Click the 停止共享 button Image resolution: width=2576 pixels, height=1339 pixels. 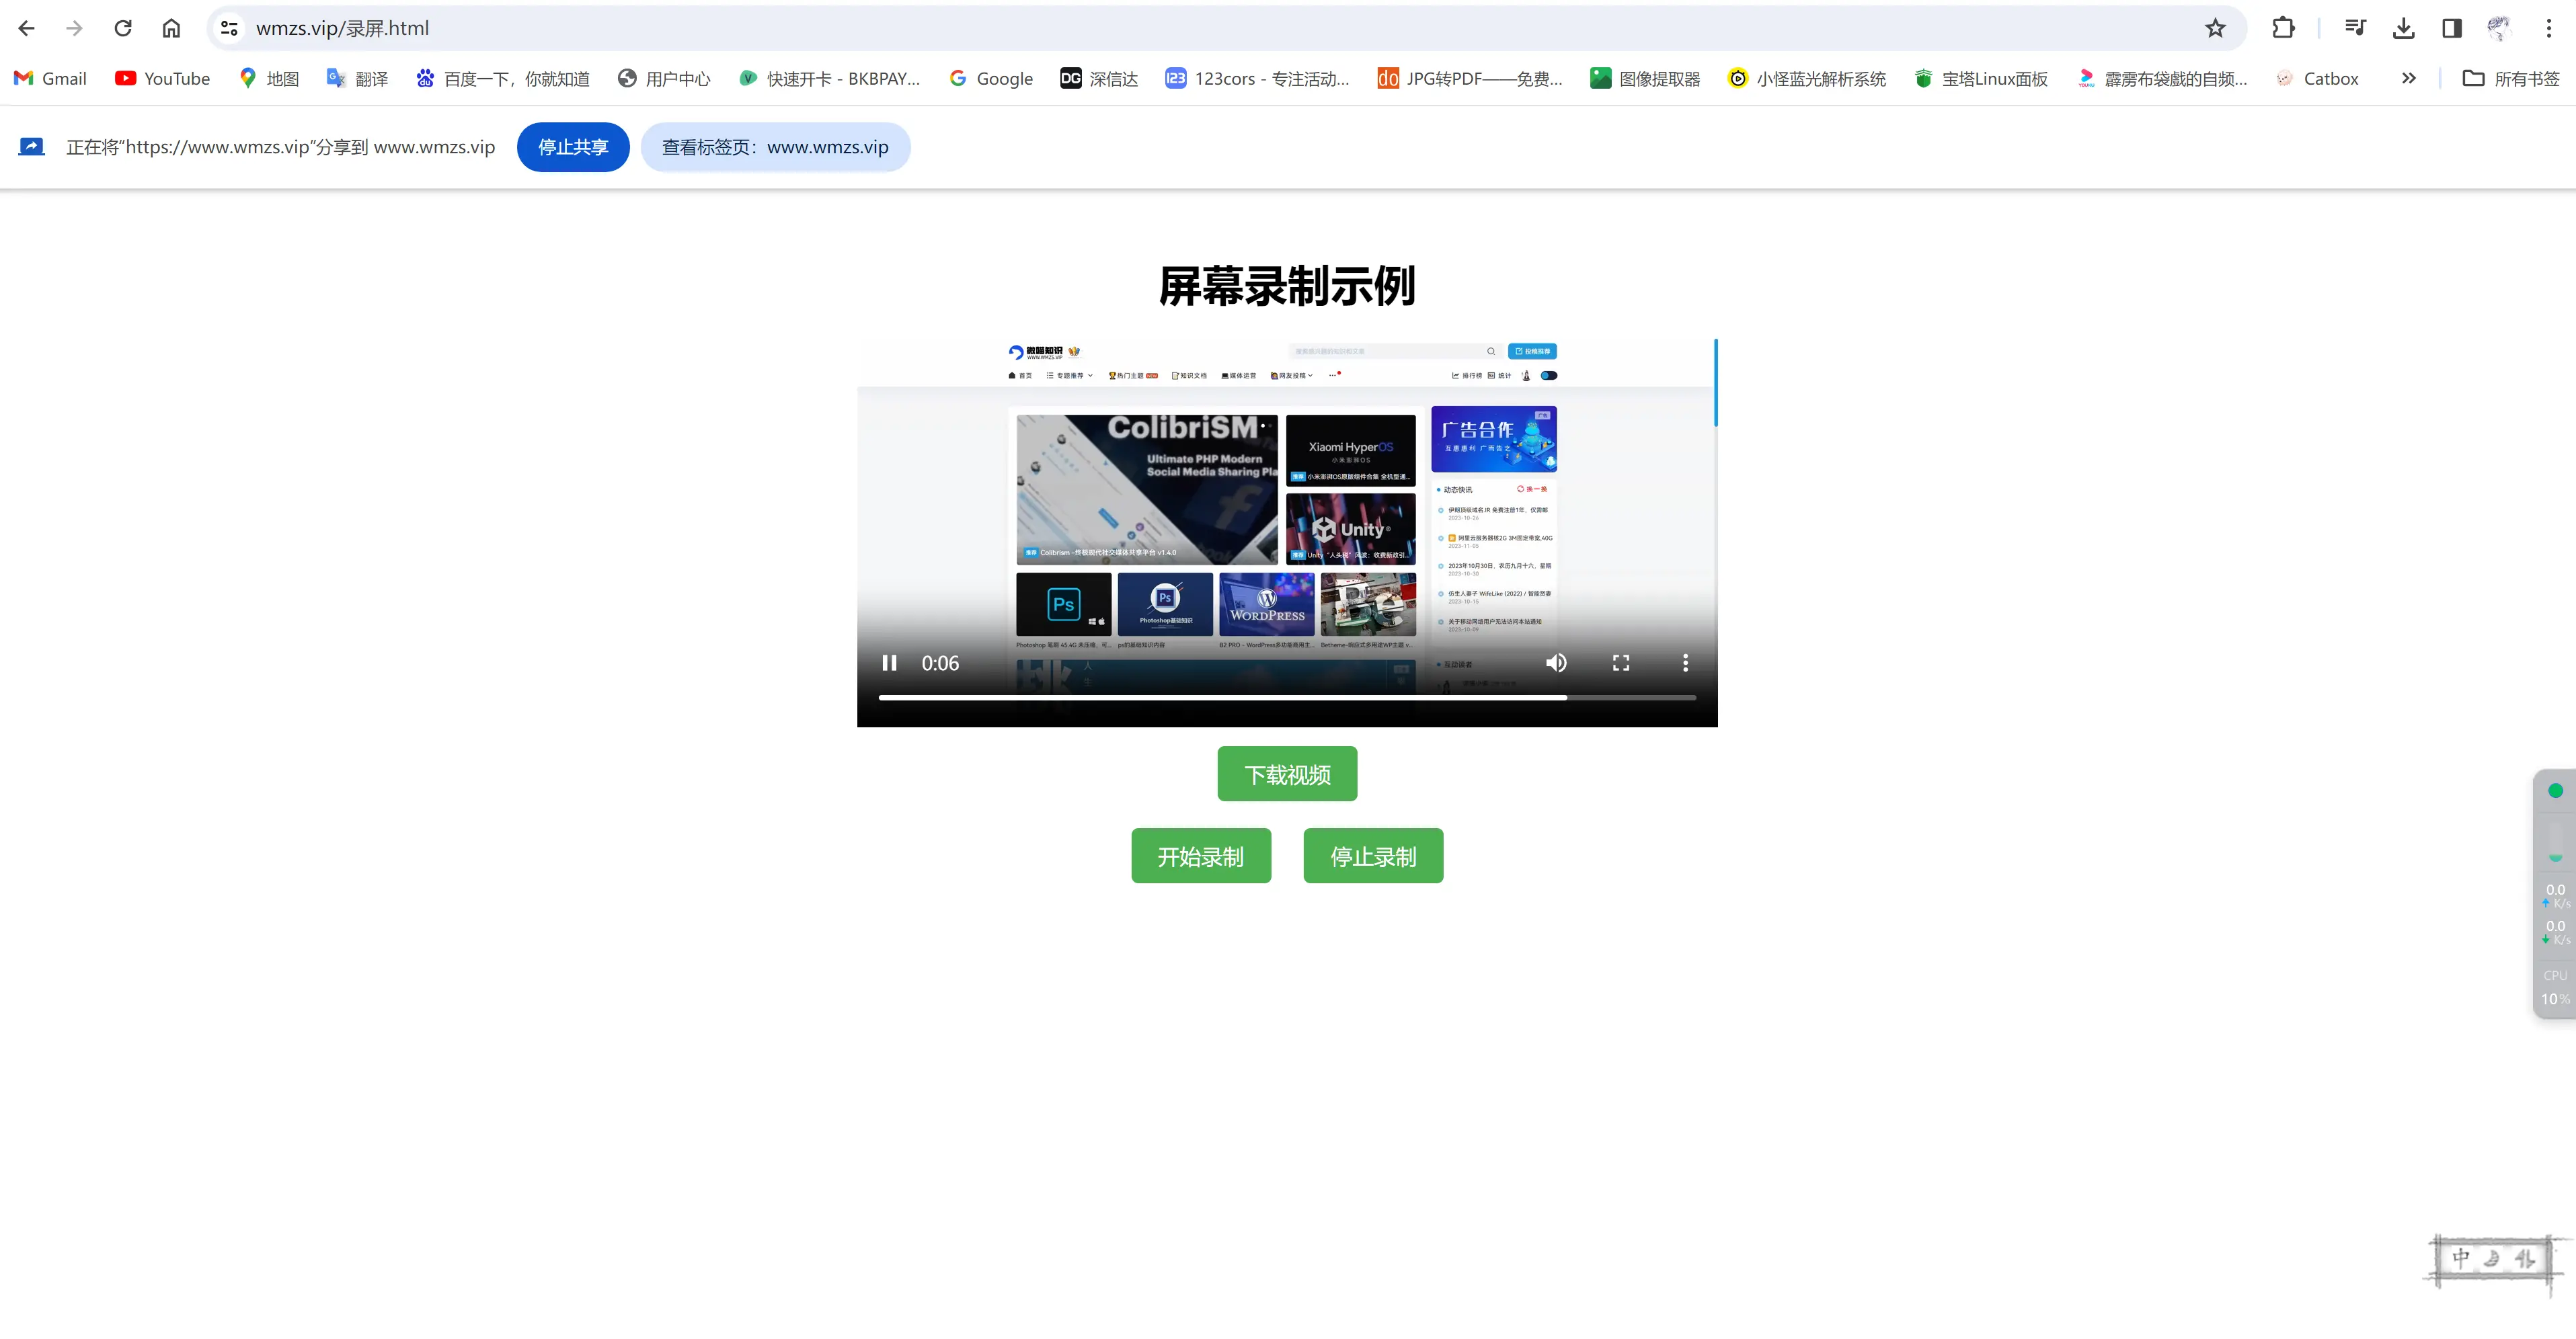[573, 147]
